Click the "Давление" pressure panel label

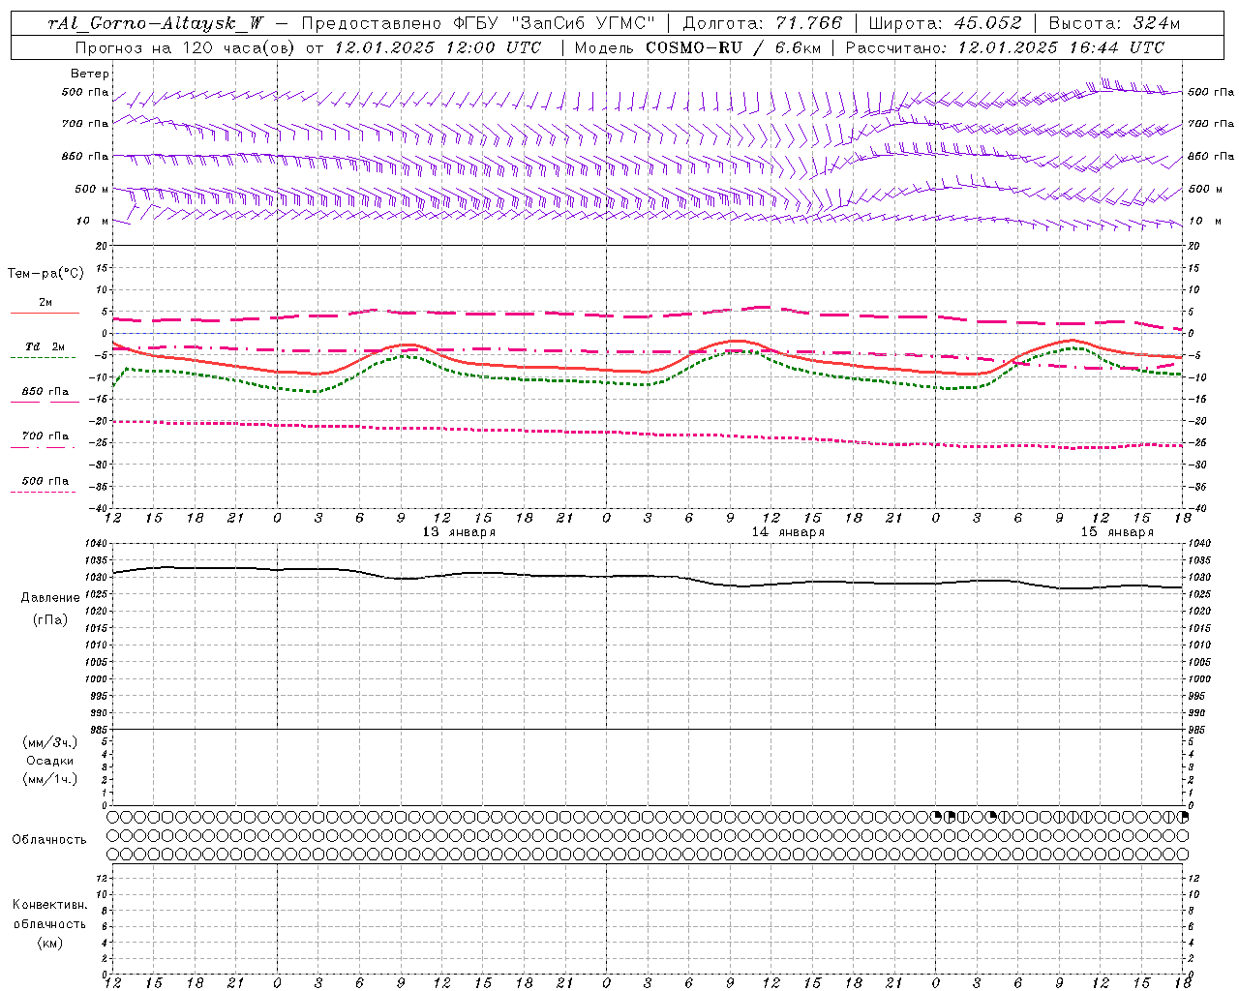(x=50, y=598)
